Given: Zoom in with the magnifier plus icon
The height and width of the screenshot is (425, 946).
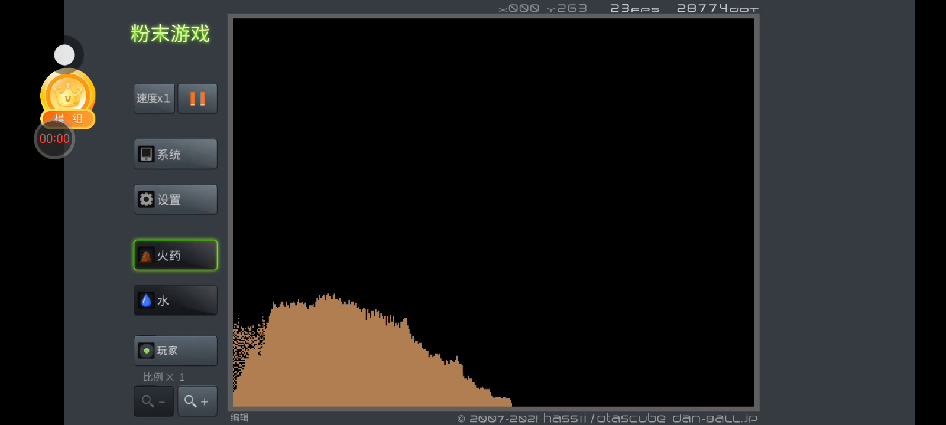Looking at the screenshot, I should (197, 401).
